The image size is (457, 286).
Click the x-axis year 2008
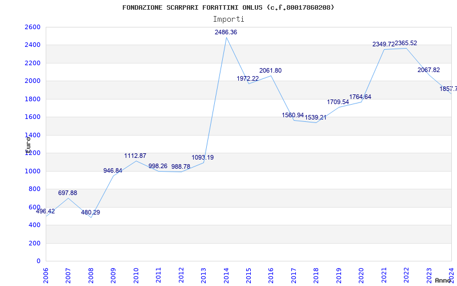pos(91,276)
